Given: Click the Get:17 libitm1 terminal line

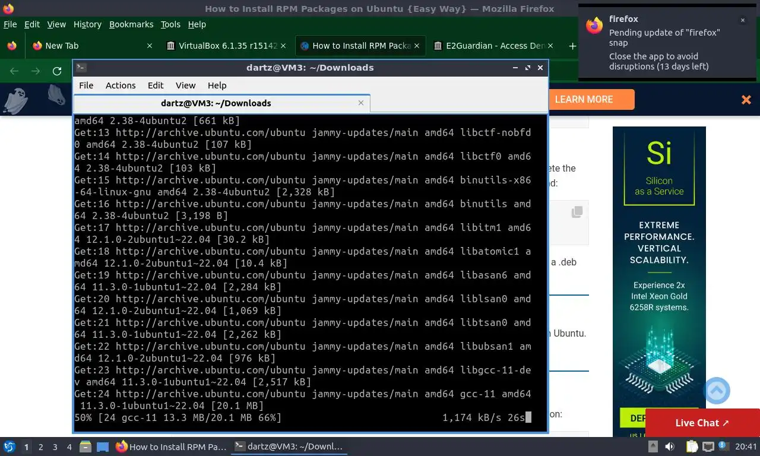Looking at the screenshot, I should point(303,233).
